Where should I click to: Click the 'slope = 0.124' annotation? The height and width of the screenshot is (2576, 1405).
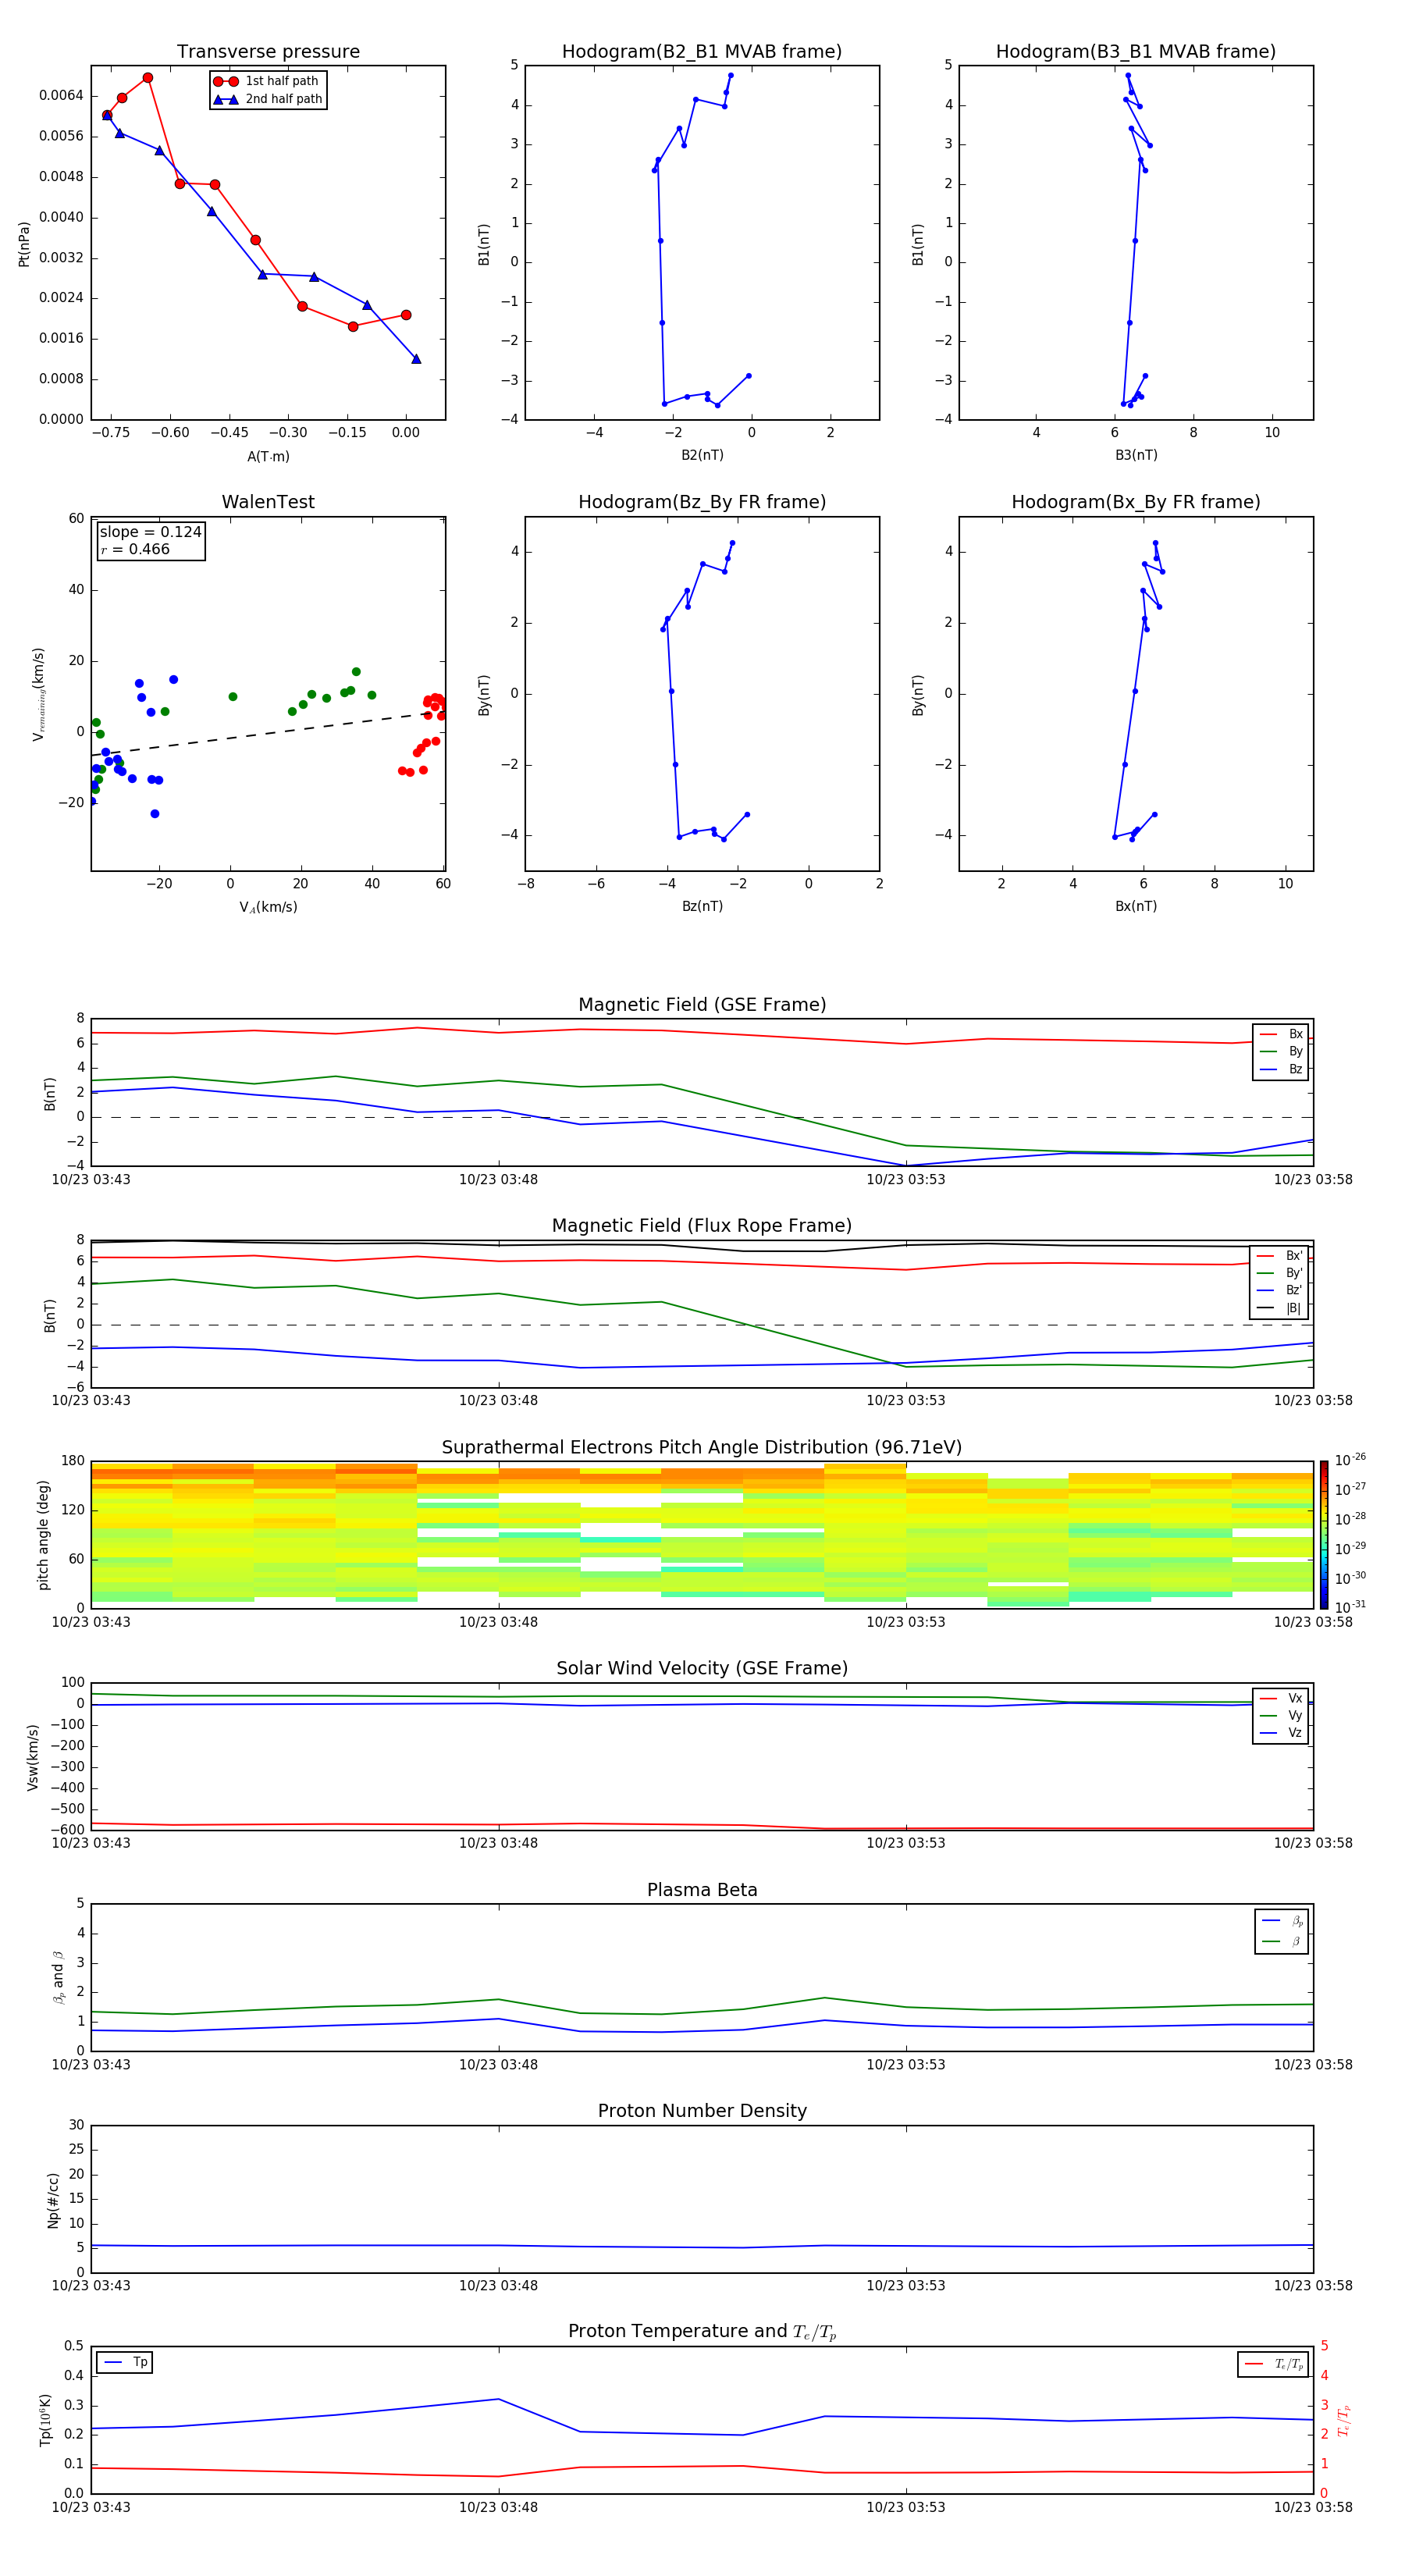tap(150, 532)
